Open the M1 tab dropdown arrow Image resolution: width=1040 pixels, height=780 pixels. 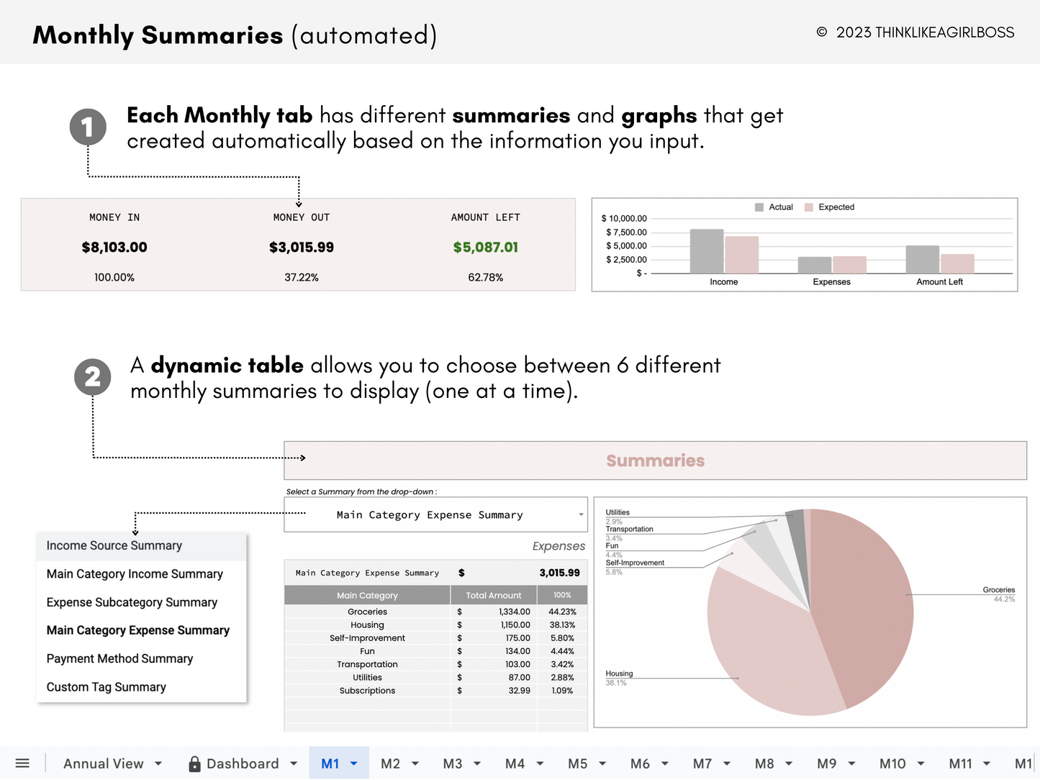point(353,763)
